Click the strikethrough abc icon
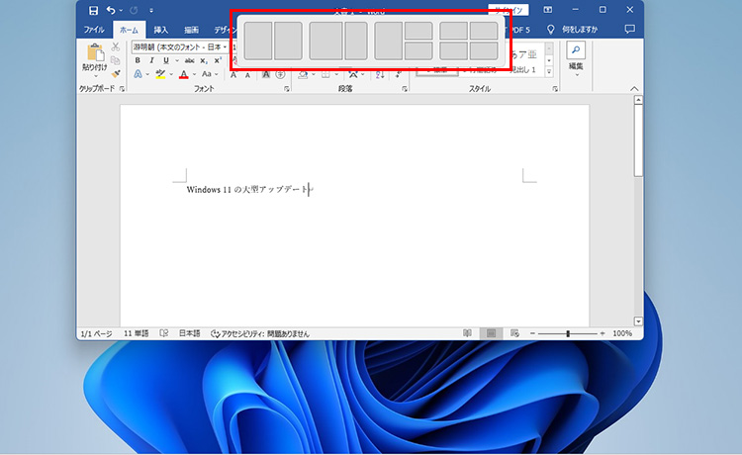The image size is (742, 455). (x=189, y=60)
